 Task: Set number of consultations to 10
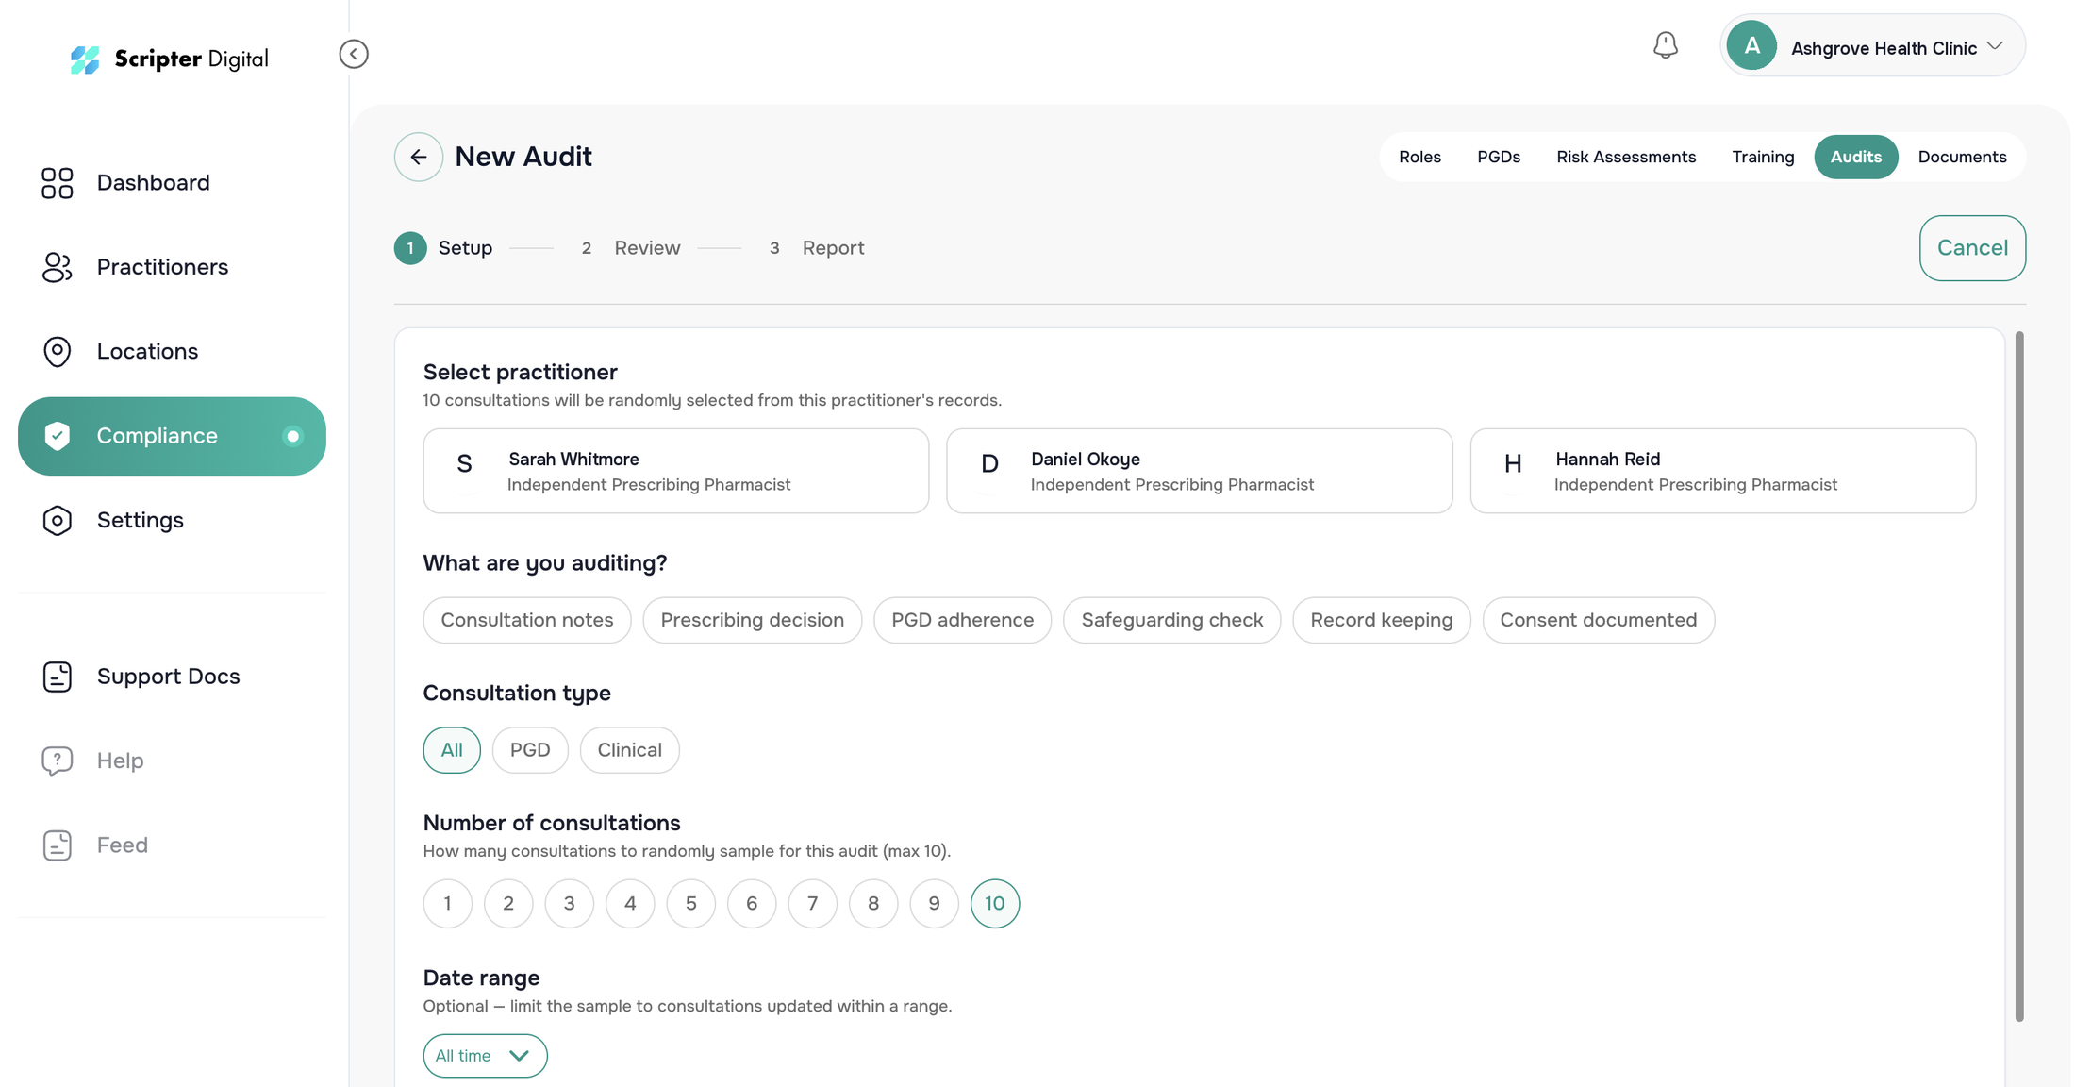995,904
